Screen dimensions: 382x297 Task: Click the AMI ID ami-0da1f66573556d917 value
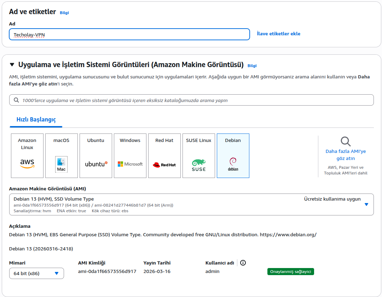[x=107, y=271]
